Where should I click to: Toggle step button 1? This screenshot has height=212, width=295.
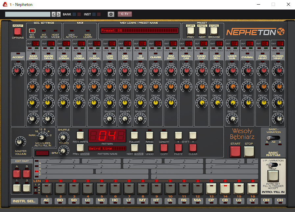click(47, 189)
